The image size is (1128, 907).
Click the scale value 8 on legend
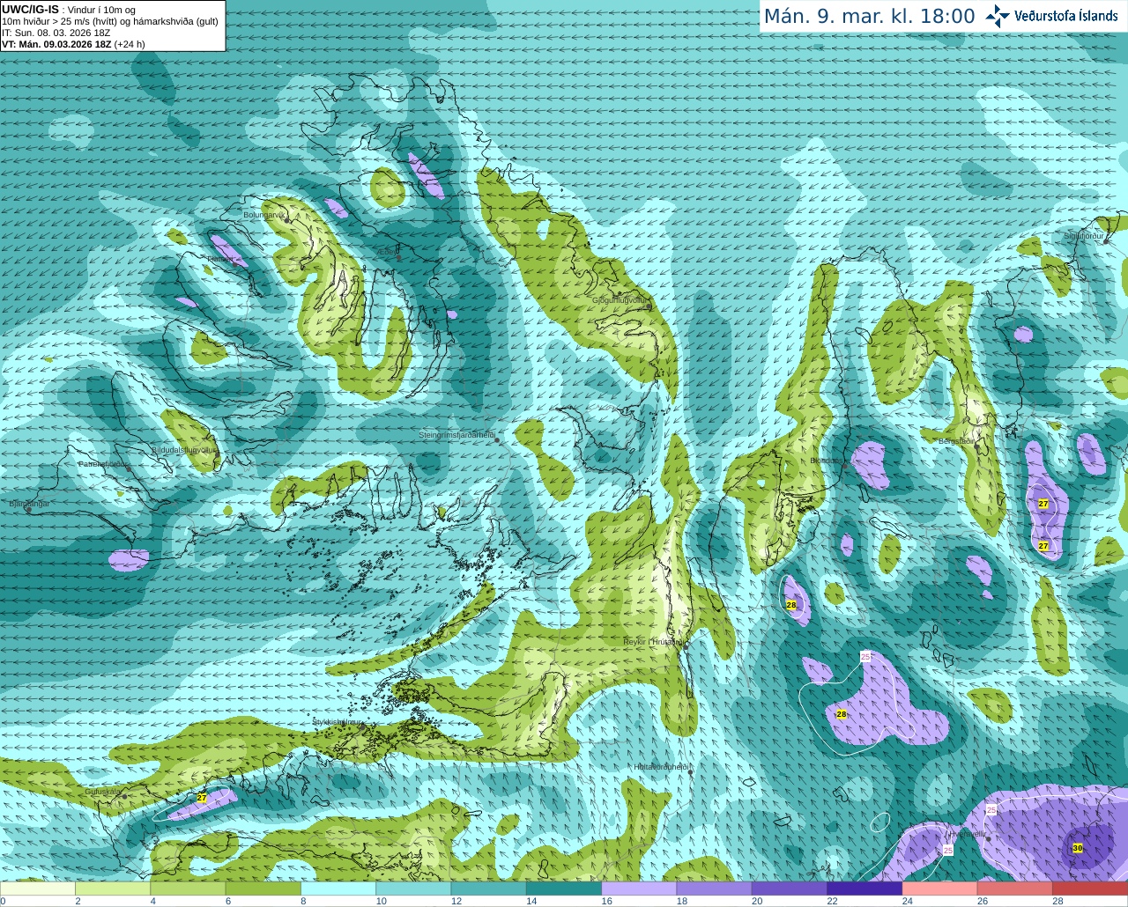[x=303, y=901]
